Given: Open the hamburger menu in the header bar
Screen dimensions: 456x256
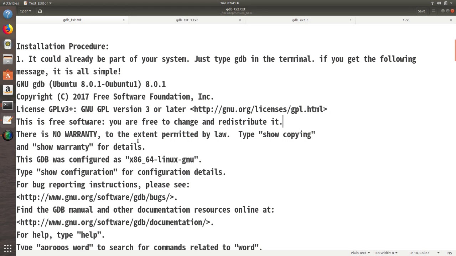Looking at the screenshot, I should tap(433, 11).
